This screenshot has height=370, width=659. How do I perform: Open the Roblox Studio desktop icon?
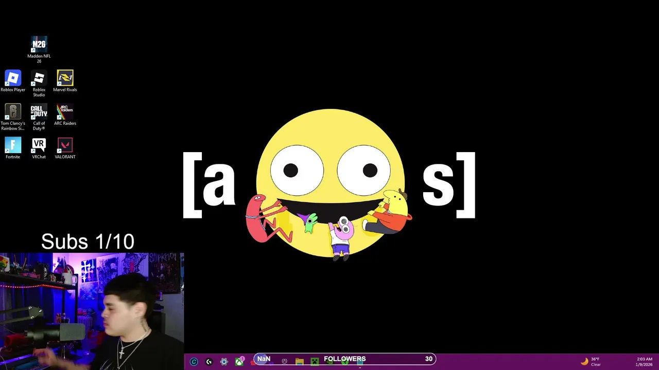pyautogui.click(x=39, y=84)
